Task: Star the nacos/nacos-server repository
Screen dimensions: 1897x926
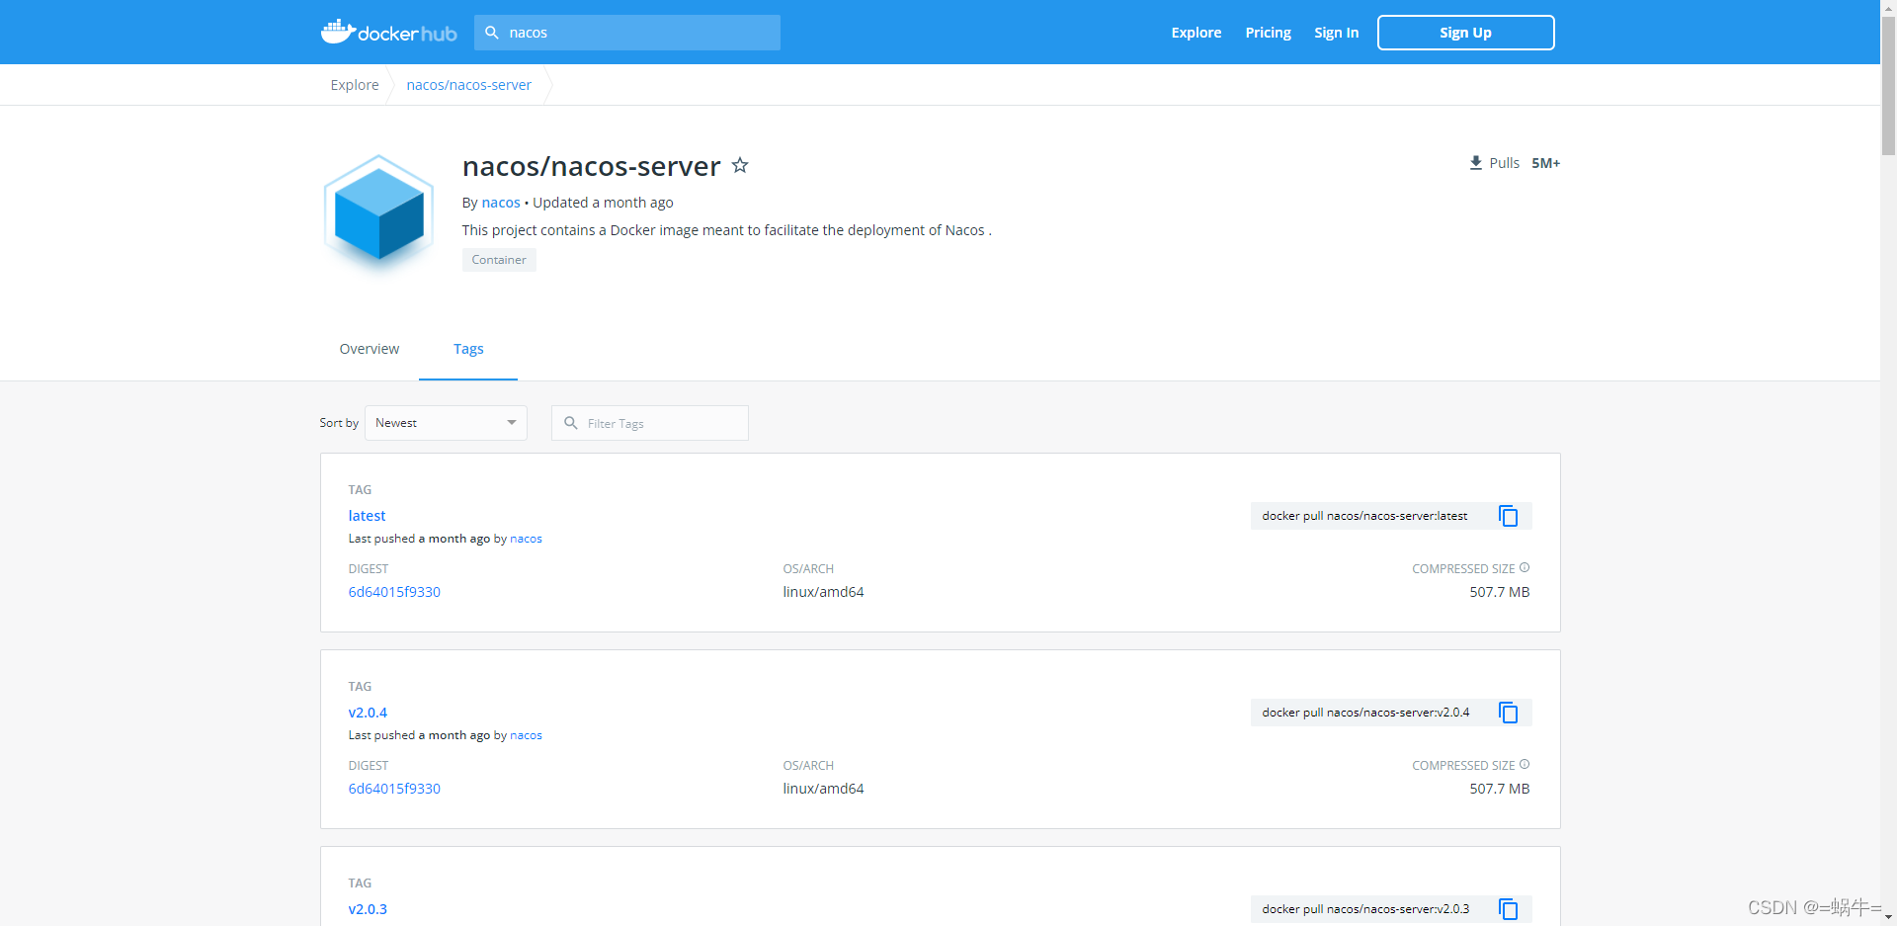Action: [740, 166]
